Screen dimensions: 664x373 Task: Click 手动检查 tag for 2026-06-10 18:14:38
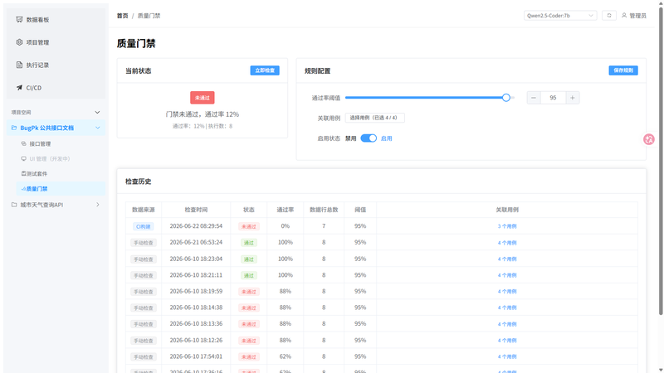click(144, 308)
